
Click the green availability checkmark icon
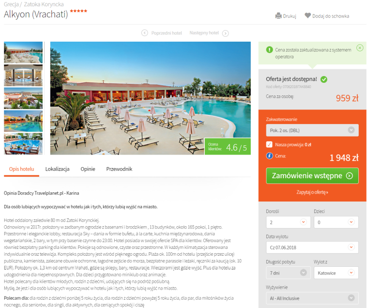pyautogui.click(x=324, y=79)
